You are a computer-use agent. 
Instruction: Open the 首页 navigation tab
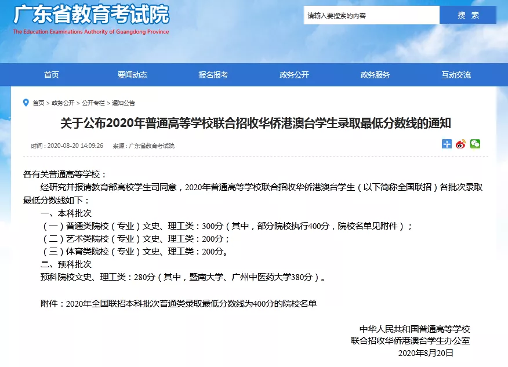[x=52, y=75]
